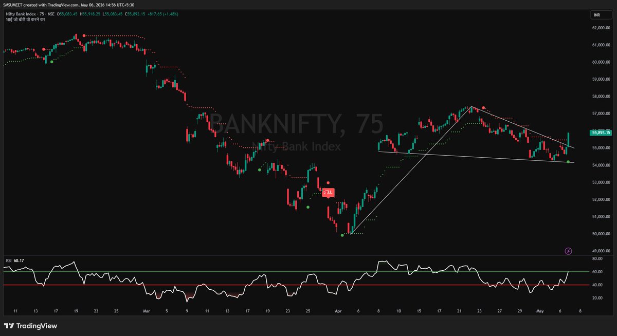Click the May label on the time axis
This screenshot has width=617, height=336.
[540, 311]
